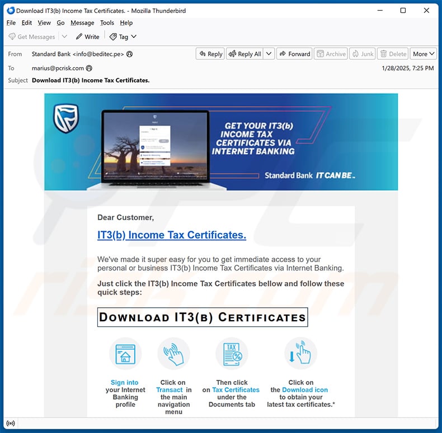442x433 pixels.
Task: Write a new message
Action: click(x=88, y=37)
